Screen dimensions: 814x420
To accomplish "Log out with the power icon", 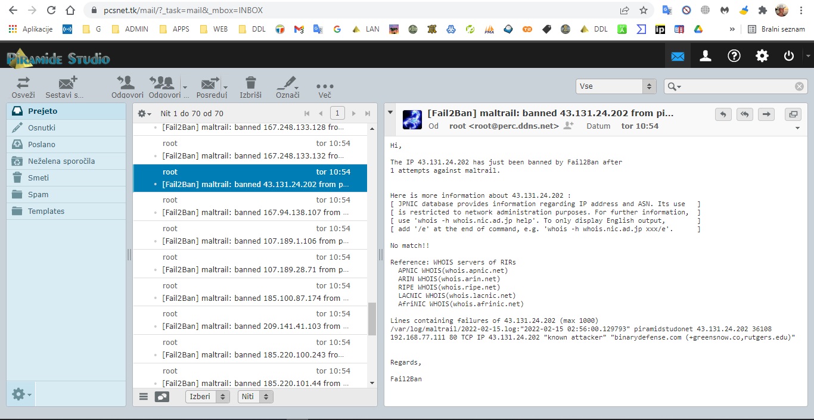I will click(x=789, y=56).
